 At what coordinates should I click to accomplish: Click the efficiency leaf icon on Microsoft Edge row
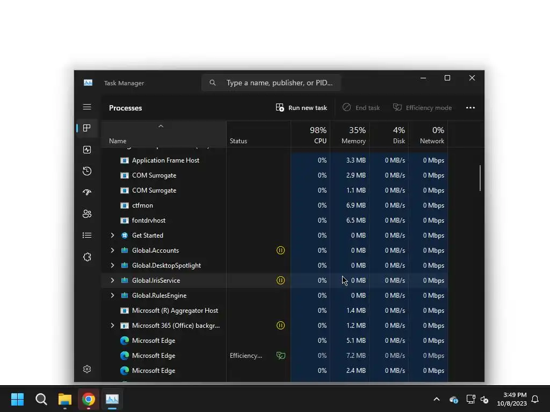tap(280, 356)
